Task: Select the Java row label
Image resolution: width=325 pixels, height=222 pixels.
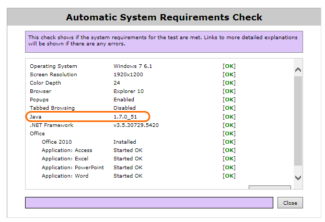Action: click(36, 116)
